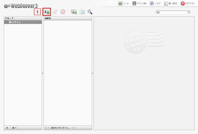Select the 個人アドレス group
Screen dimensions: 198x134
click(x=23, y=22)
